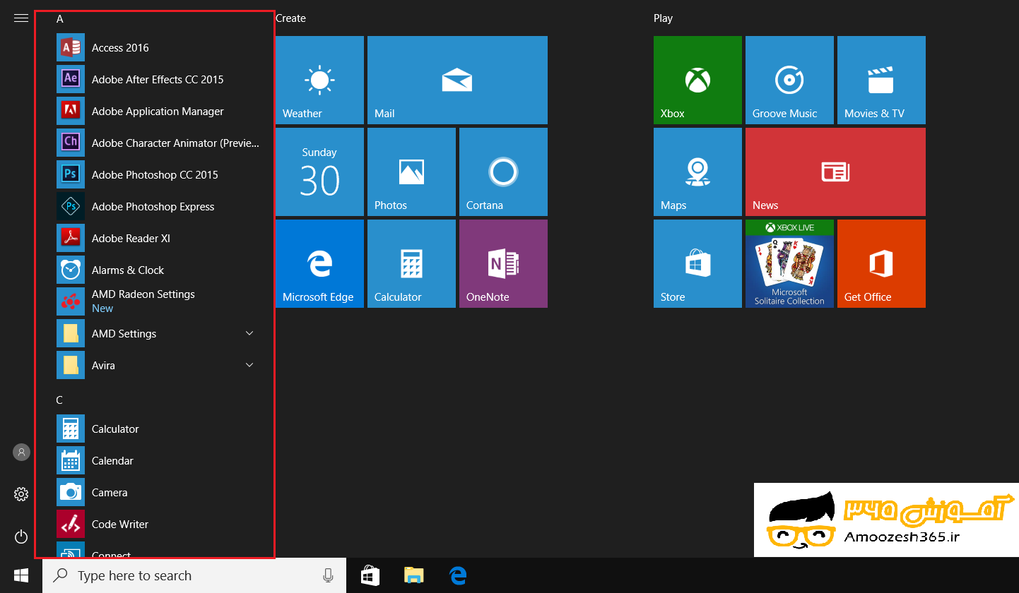This screenshot has width=1019, height=593.
Task: Open the user account menu
Action: [x=21, y=453]
